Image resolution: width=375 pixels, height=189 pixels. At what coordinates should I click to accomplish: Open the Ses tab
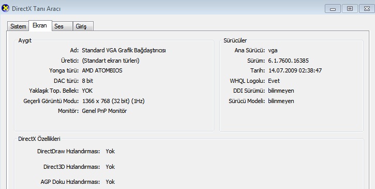tap(62, 26)
